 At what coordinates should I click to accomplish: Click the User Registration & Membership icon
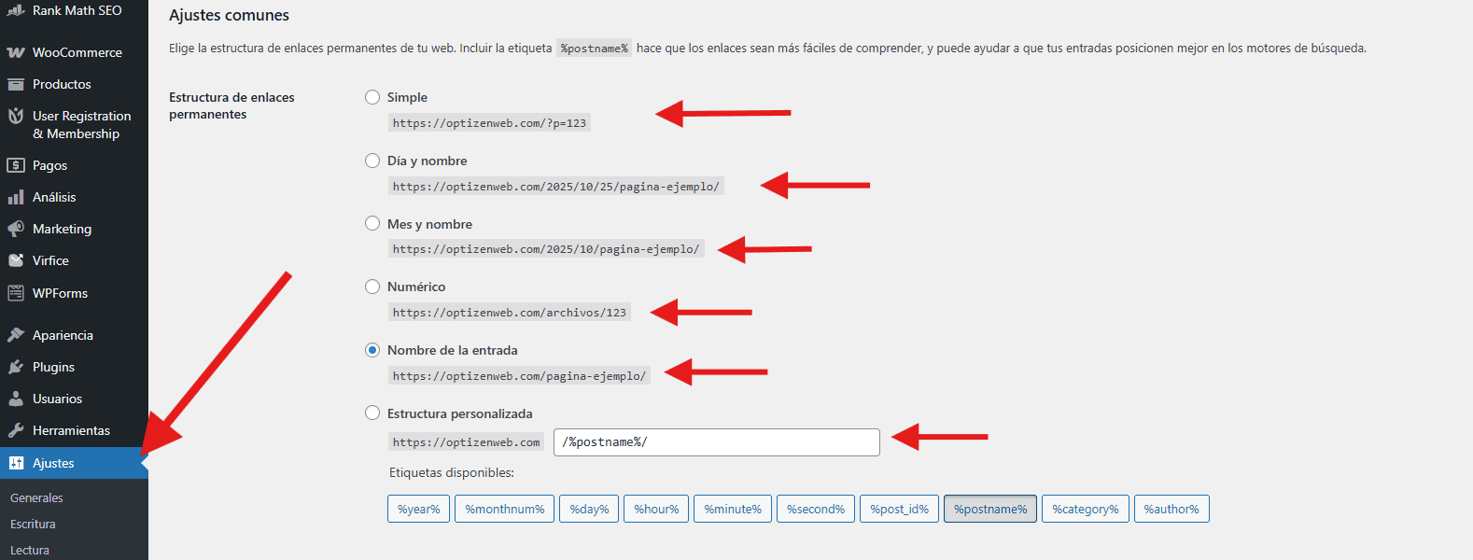pyautogui.click(x=16, y=116)
